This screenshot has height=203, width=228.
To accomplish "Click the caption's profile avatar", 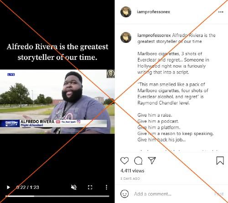I will pyautogui.click(x=126, y=37).
